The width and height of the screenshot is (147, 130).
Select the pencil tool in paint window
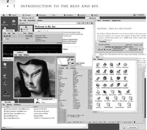coord(69,60)
